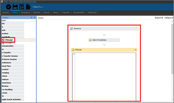Viewport: 174px width, 103px height.
Task: Switch to the Summary tab
Action: (5, 12)
